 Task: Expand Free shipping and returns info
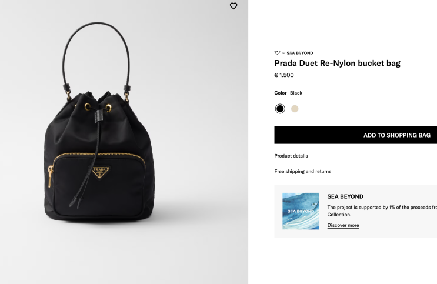click(303, 172)
